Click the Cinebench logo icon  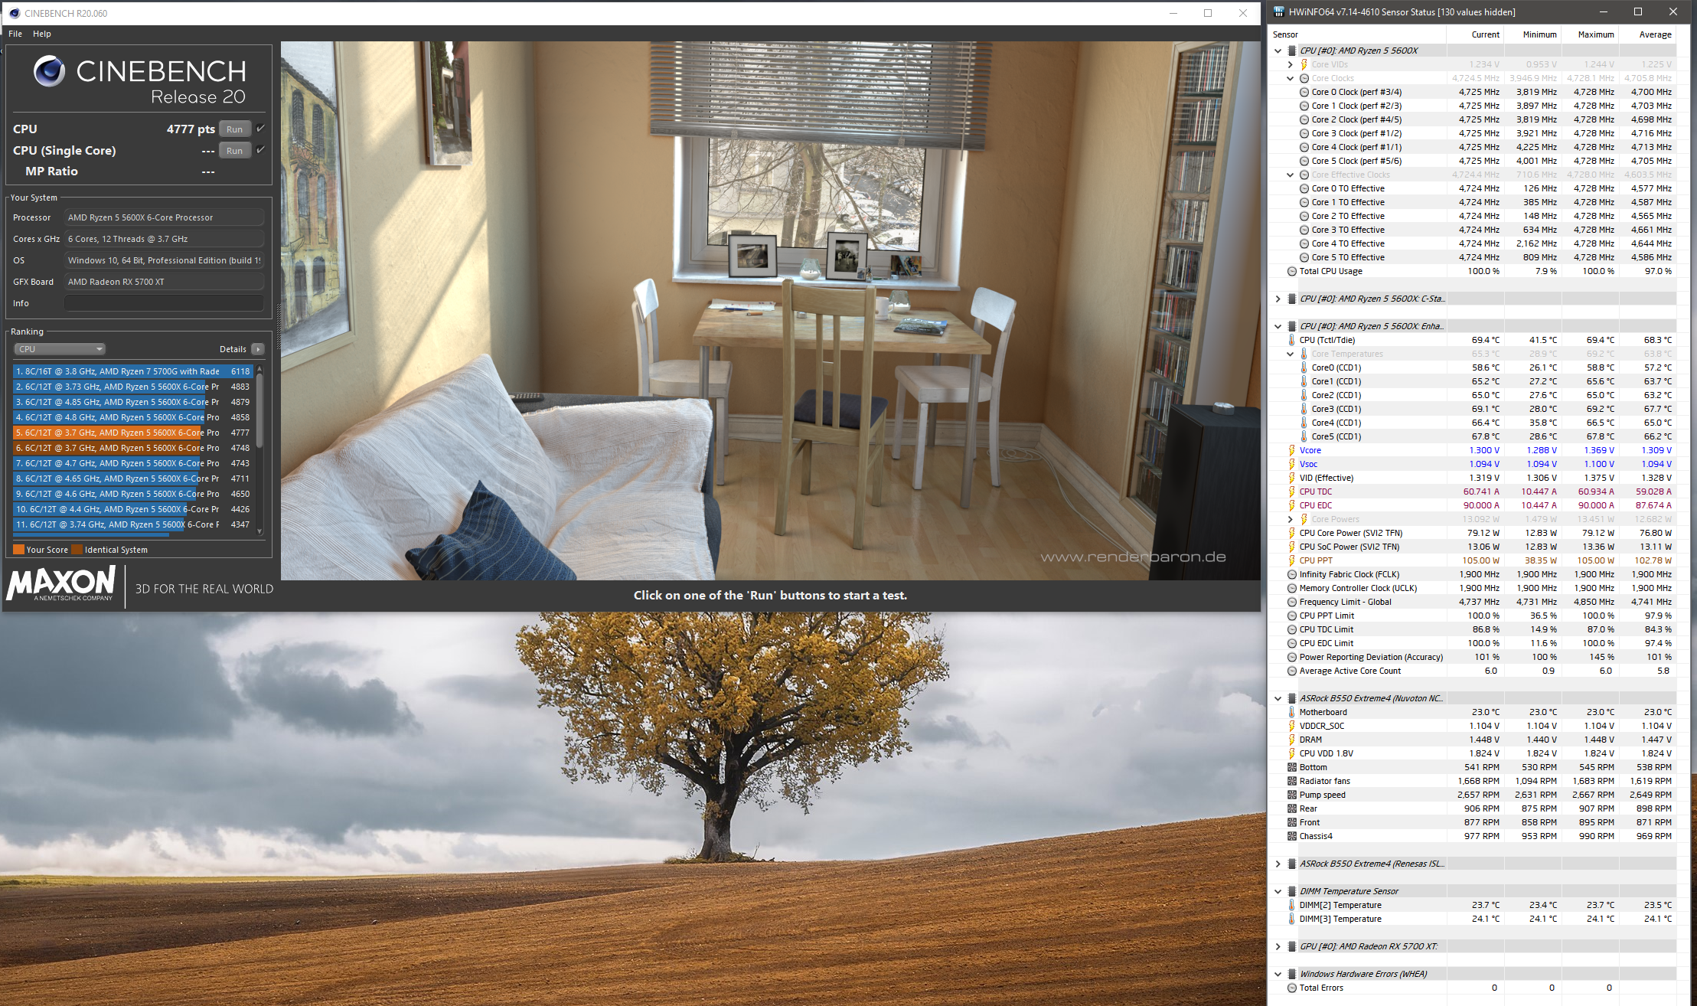coord(49,71)
